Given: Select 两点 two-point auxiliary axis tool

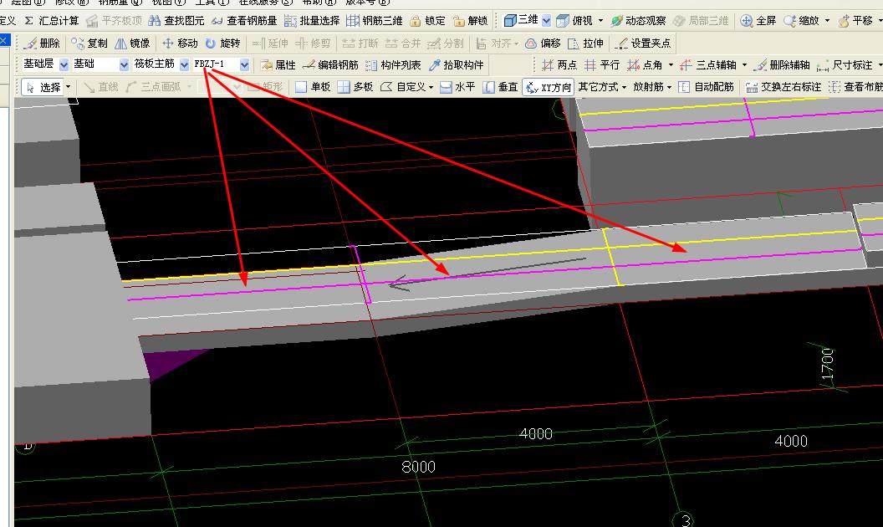Looking at the screenshot, I should pyautogui.click(x=559, y=64).
